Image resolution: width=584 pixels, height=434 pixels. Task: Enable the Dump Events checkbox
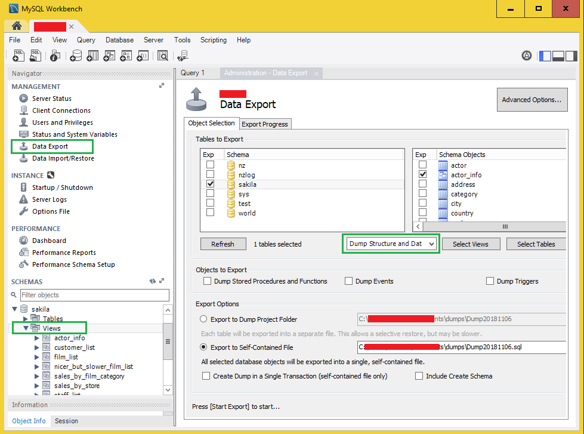pos(348,281)
